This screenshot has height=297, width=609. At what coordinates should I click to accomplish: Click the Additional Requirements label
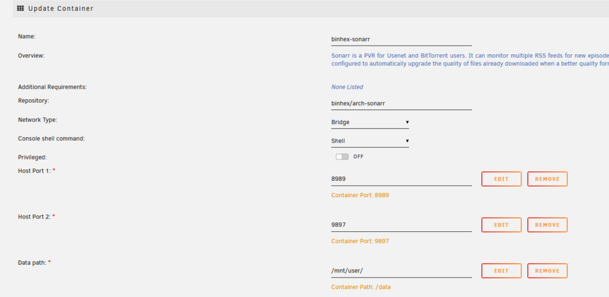pos(52,87)
